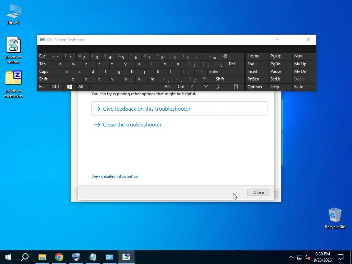Select the pc.vbs vs memz script file icon

(13, 50)
